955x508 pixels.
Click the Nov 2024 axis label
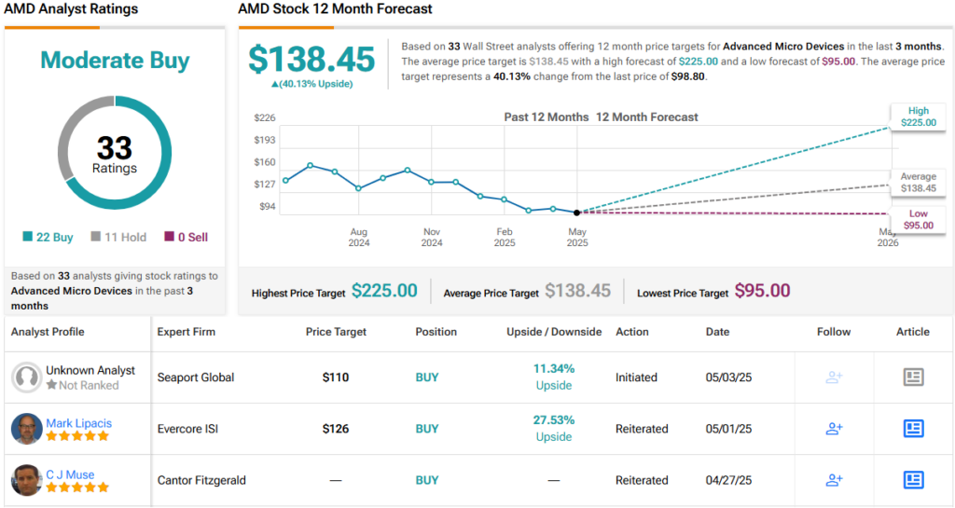[x=432, y=238]
